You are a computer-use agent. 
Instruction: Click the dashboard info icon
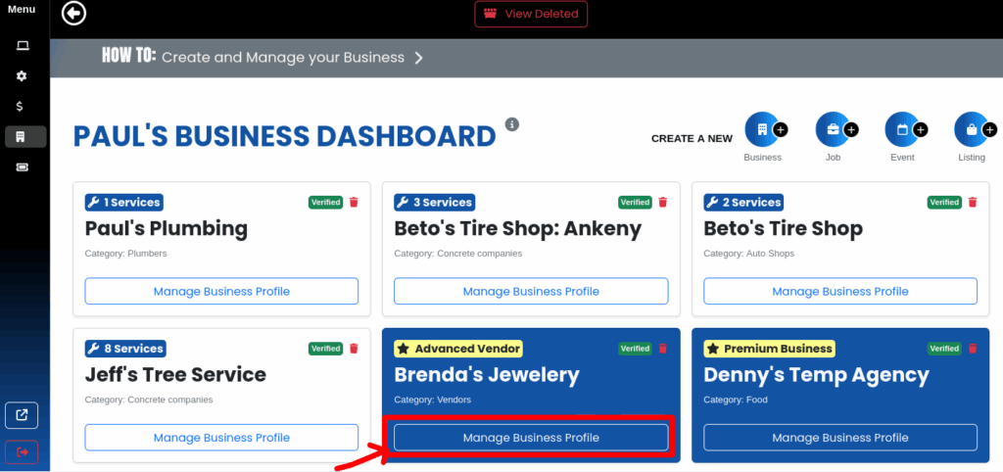click(x=511, y=124)
